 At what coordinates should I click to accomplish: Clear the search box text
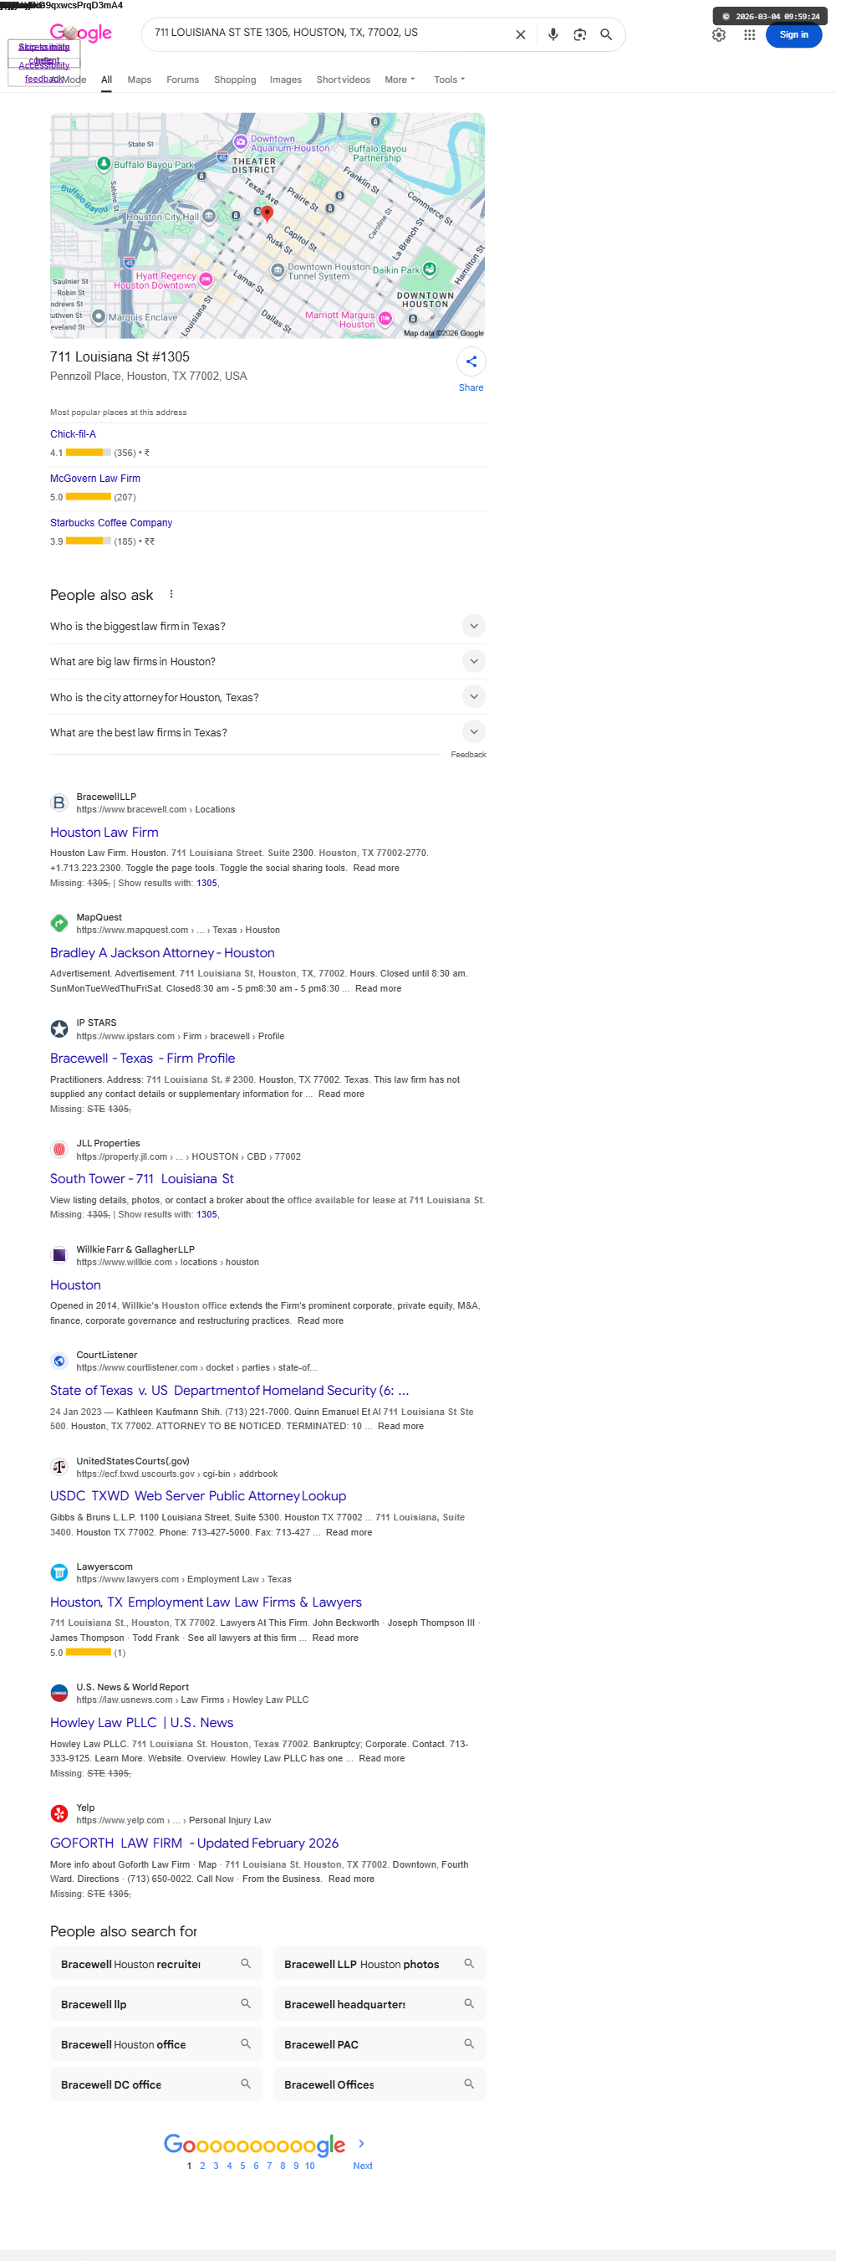coord(527,35)
